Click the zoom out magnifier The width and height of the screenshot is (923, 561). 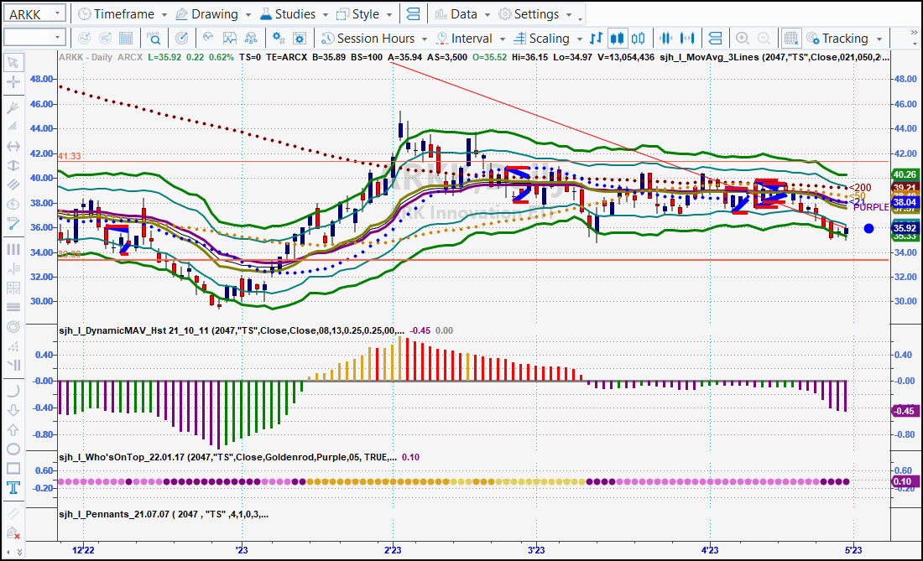point(764,39)
